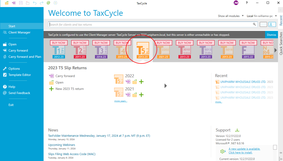
Task: Toggle the pin icon on the right side panel
Action: click(281, 153)
